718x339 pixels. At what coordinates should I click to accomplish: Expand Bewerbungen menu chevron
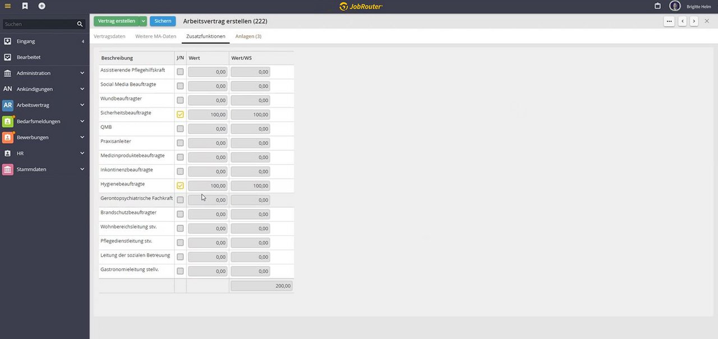(x=82, y=137)
